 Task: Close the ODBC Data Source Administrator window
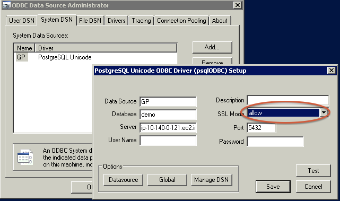coord(238,5)
